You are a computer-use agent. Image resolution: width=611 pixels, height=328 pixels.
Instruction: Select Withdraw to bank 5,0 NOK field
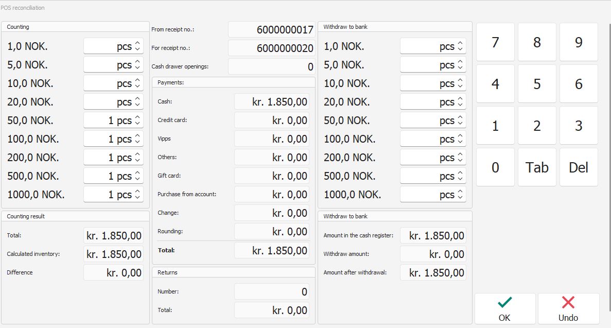[x=433, y=65]
